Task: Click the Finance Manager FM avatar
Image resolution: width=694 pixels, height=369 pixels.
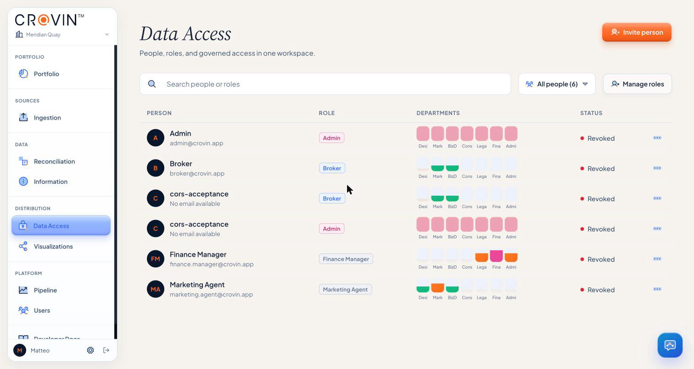Action: 156,259
